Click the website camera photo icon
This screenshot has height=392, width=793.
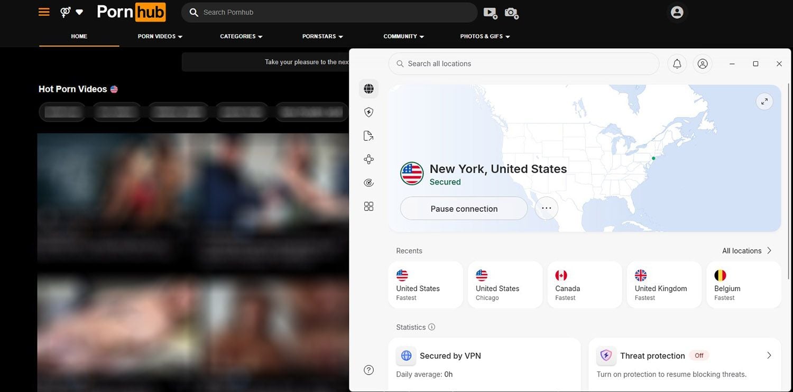511,13
